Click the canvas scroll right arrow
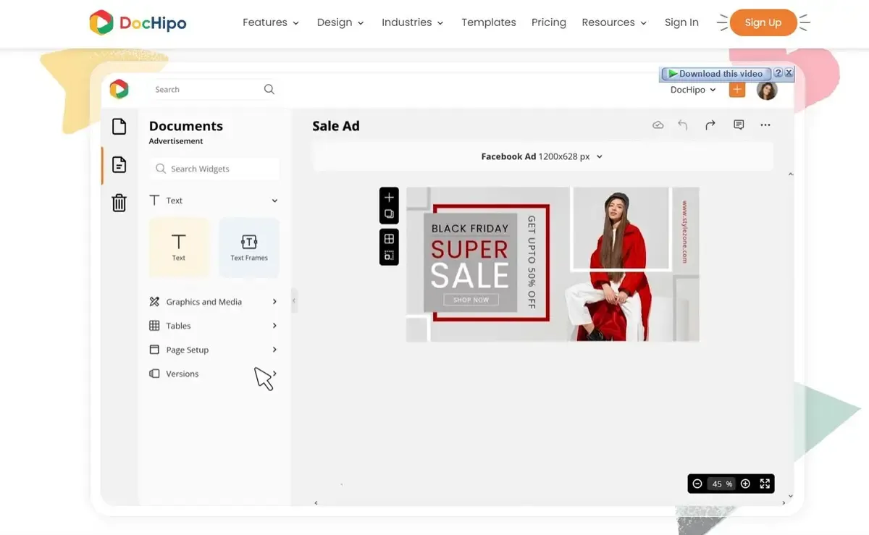This screenshot has width=869, height=535. pyautogui.click(x=784, y=502)
